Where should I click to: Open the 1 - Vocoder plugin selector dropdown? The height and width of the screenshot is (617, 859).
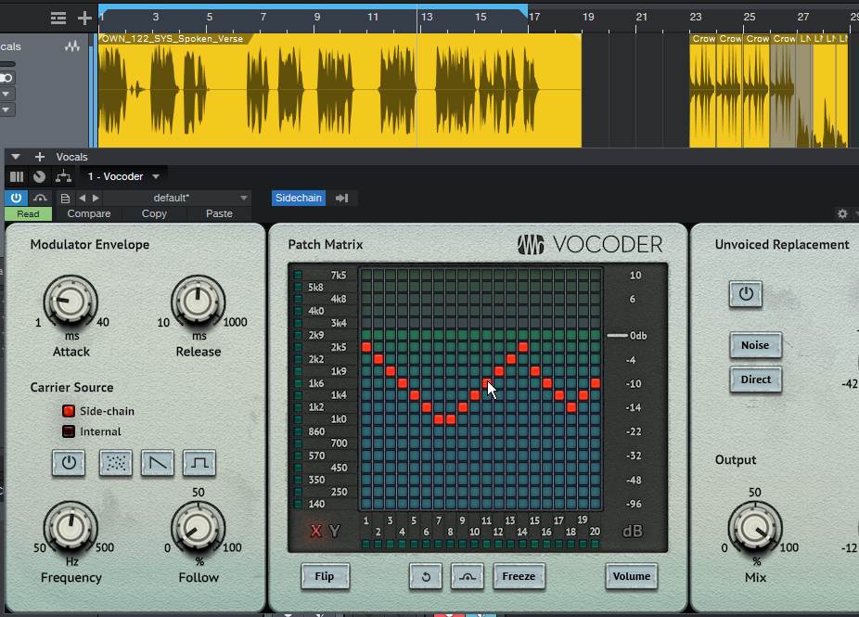tap(156, 176)
